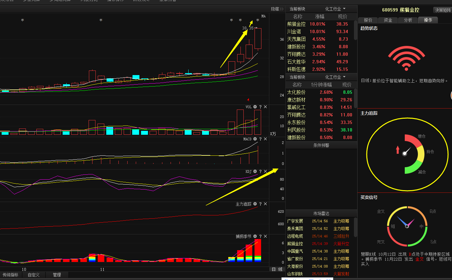This screenshot has width=452, height=280.
Task: Click 熊猫金控 火箭升空 radar entry
Action: click(x=320, y=244)
